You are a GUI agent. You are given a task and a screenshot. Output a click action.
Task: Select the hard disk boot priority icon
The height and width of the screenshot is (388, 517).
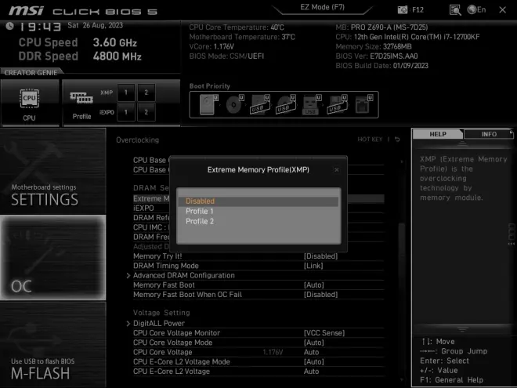pos(207,105)
